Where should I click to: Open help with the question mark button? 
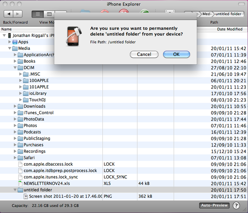pos(236,205)
